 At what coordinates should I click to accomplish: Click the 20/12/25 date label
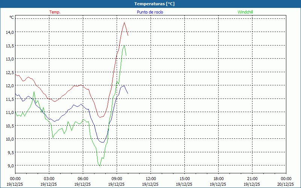tap(286, 184)
